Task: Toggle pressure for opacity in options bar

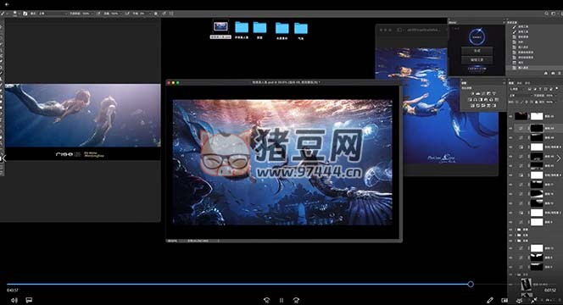Action: click(99, 14)
